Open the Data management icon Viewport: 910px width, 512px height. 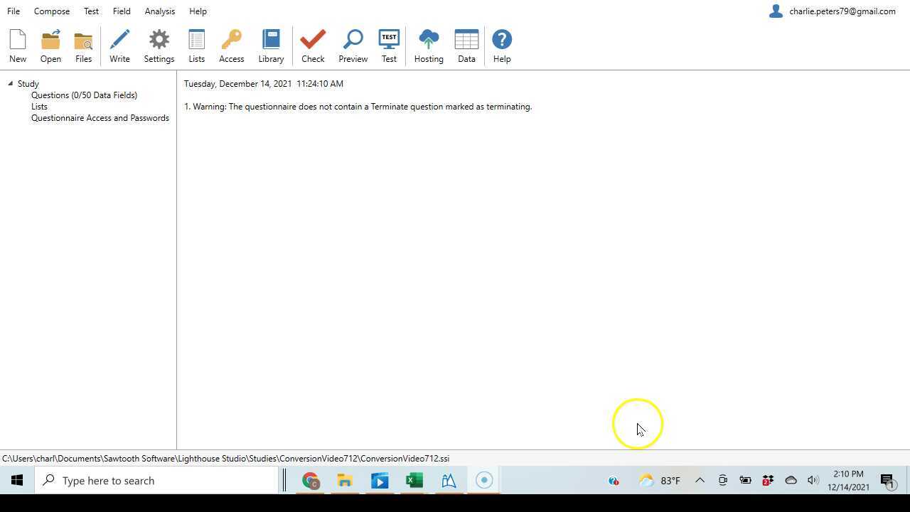tap(466, 45)
